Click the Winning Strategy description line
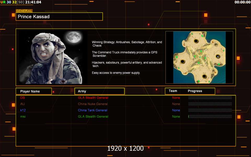The width and height of the screenshot is (251, 157). (x=127, y=44)
